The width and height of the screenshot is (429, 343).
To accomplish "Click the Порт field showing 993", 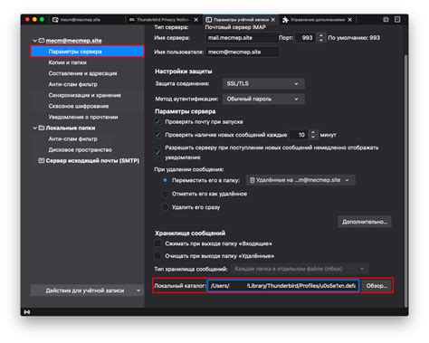I will (x=306, y=38).
